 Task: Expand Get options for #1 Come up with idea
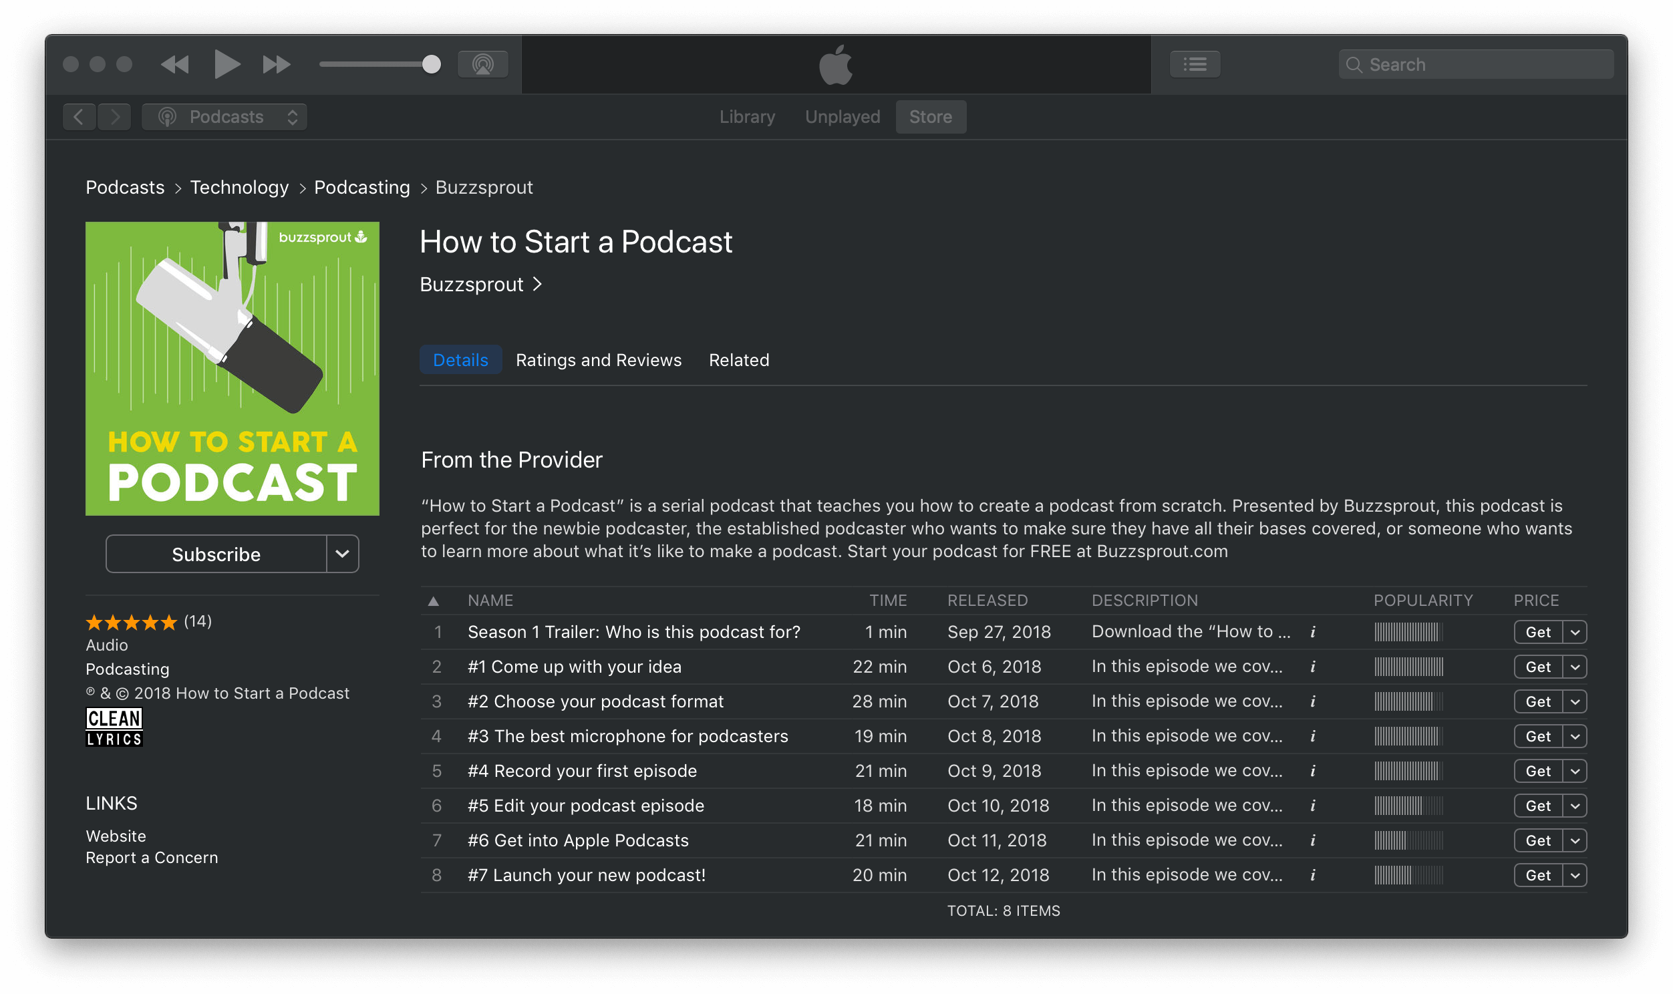pyautogui.click(x=1575, y=667)
